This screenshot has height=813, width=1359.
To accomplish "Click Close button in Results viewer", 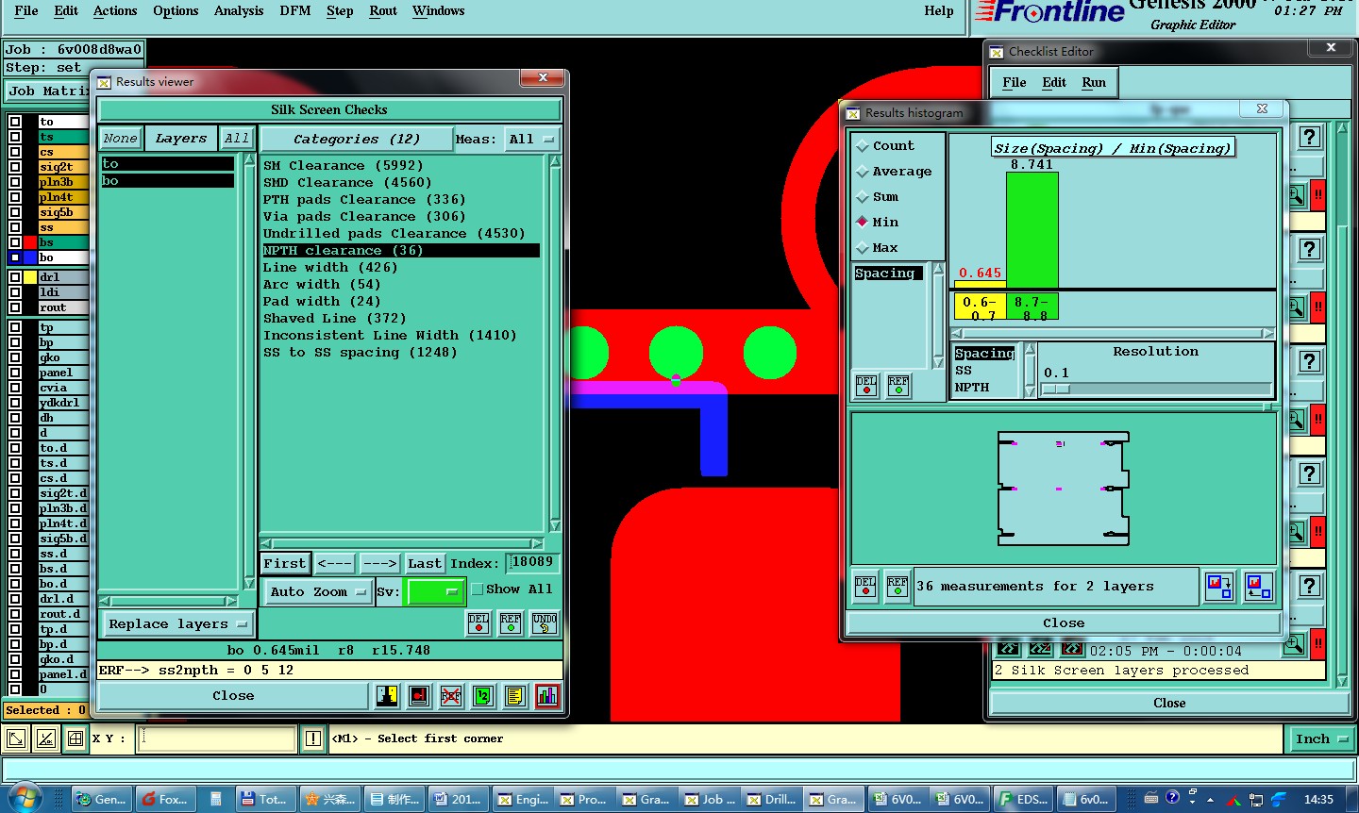I will 233,696.
